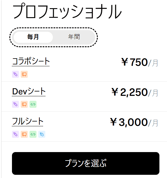Click the blue pen-nib design icon under フルシート
Viewport: 167px width, 178px height.
42,134
